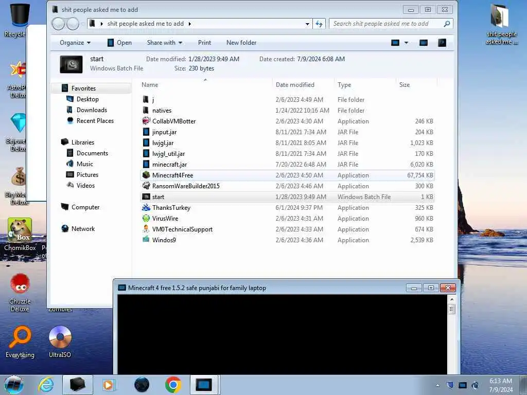Viewport: 527px width, 395px height.
Task: Click the VirusWire file icon
Action: click(146, 218)
